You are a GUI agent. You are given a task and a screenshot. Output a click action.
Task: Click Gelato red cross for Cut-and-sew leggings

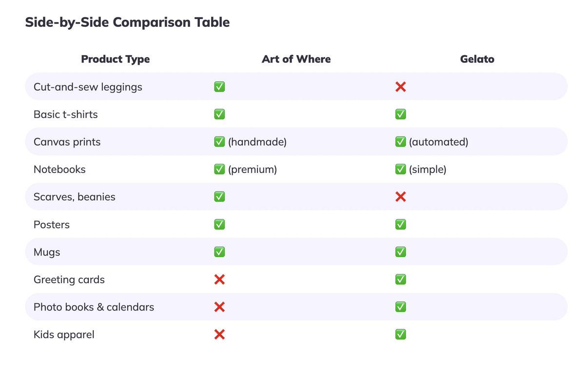(x=400, y=87)
